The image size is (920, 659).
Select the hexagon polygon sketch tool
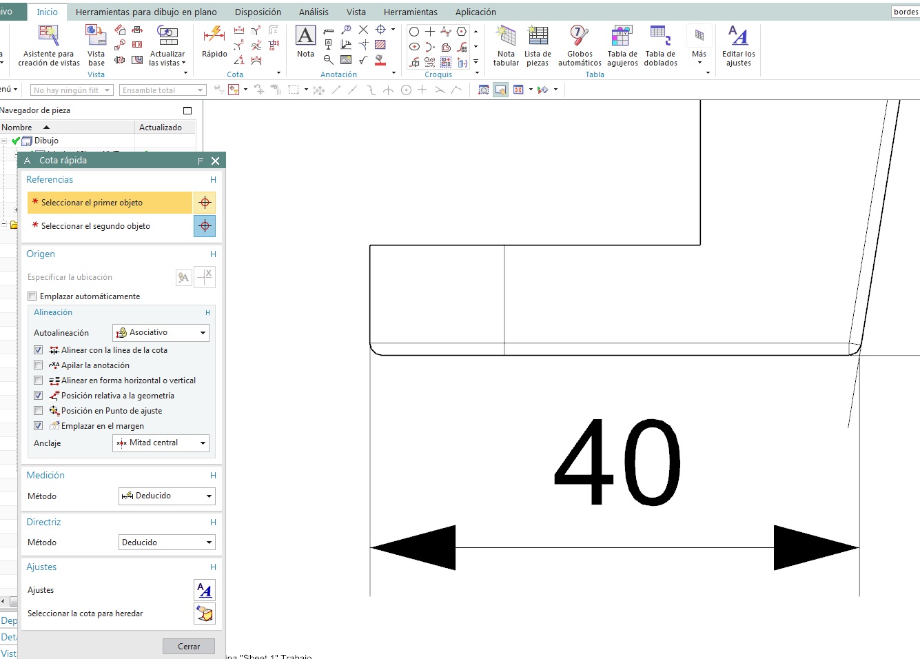[462, 32]
